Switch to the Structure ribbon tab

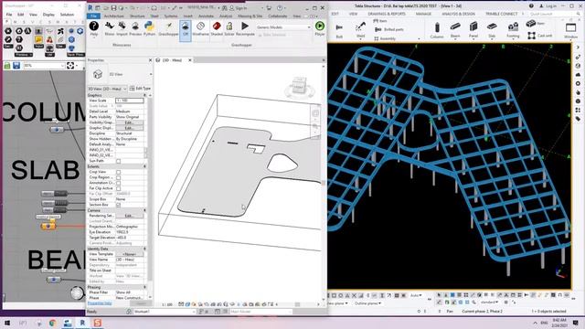pyautogui.click(x=137, y=16)
